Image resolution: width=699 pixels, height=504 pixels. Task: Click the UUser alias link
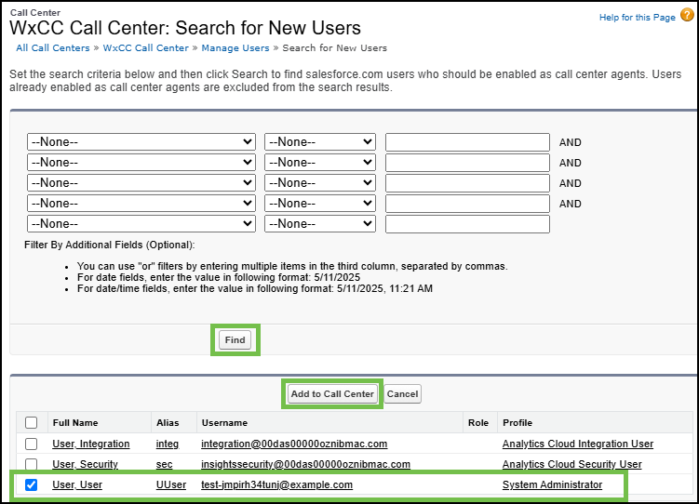(171, 484)
